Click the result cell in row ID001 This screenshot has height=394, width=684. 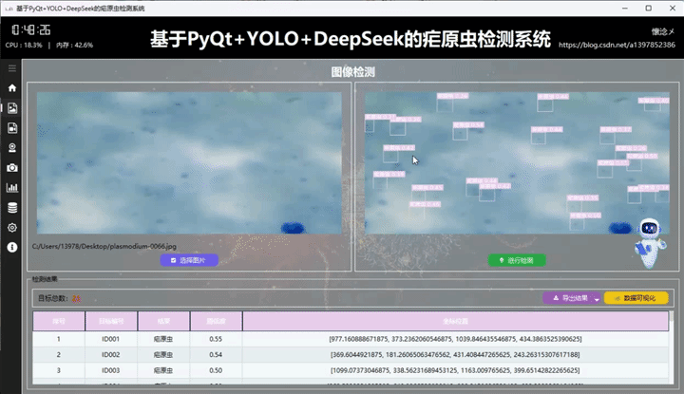coord(163,339)
